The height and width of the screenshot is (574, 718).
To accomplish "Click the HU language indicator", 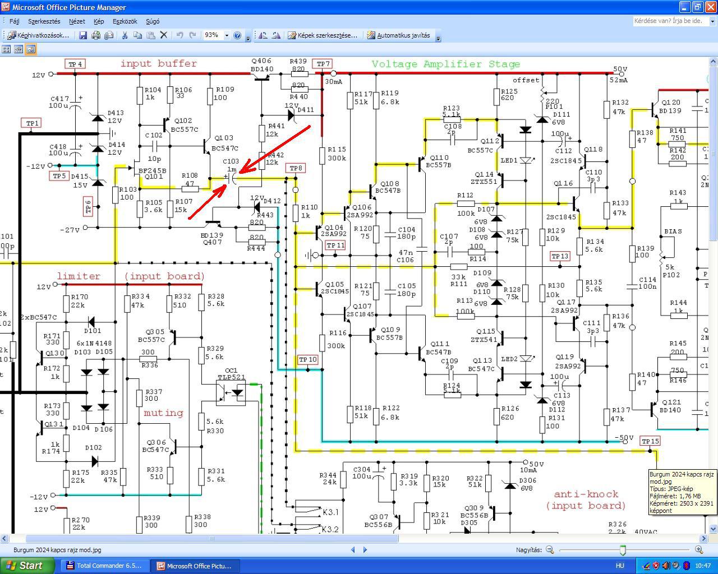I will 620,566.
